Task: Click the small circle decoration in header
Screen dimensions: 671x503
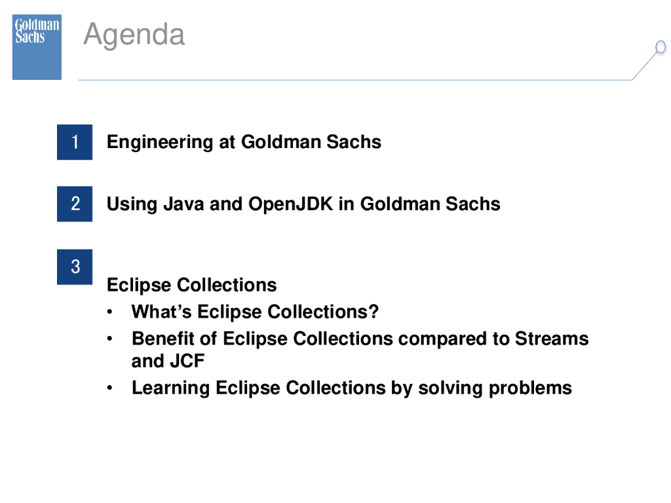Action: pos(661,47)
